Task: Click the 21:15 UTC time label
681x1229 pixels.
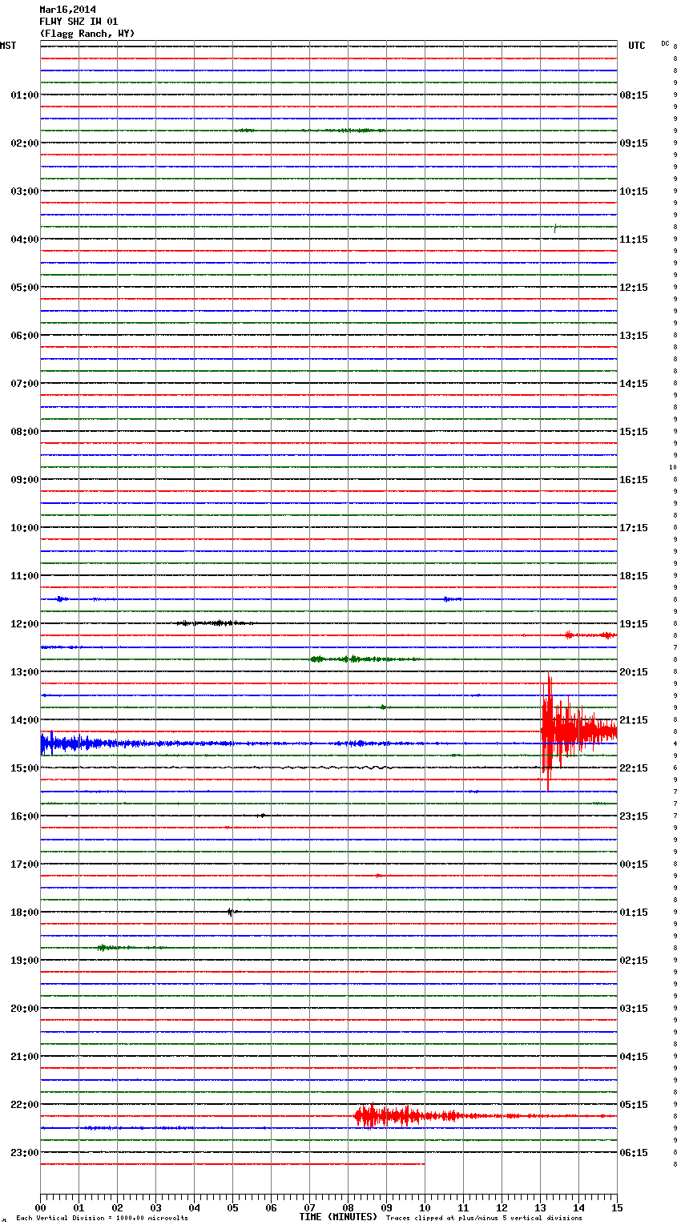Action: (x=634, y=720)
